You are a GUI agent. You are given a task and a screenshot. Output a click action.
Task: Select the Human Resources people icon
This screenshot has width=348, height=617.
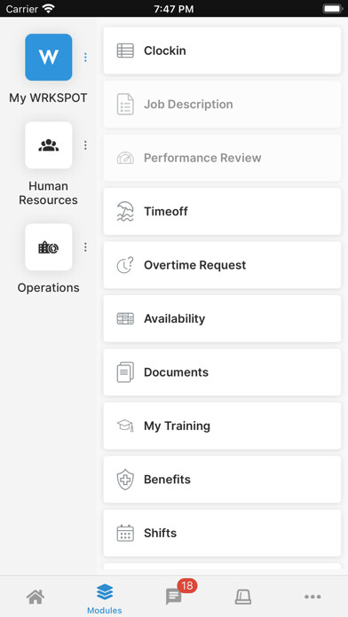coord(49,145)
